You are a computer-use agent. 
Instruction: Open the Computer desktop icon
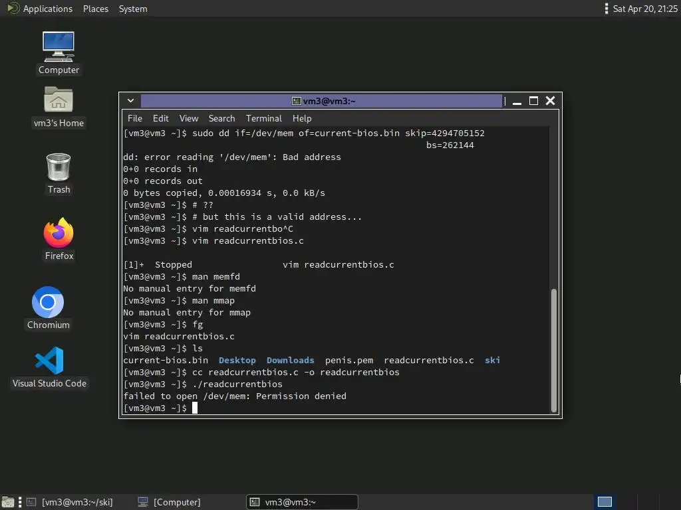click(x=59, y=53)
